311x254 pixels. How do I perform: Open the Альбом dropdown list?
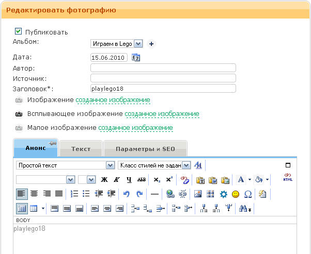pos(113,44)
